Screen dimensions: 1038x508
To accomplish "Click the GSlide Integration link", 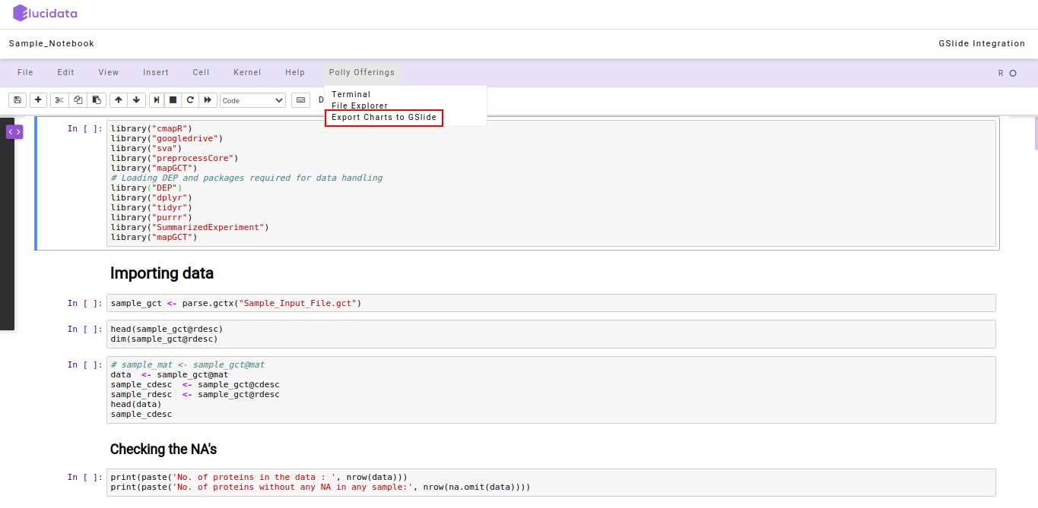I will (x=982, y=43).
